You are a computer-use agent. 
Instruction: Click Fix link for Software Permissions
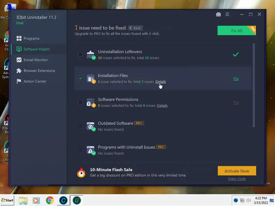click(x=236, y=103)
